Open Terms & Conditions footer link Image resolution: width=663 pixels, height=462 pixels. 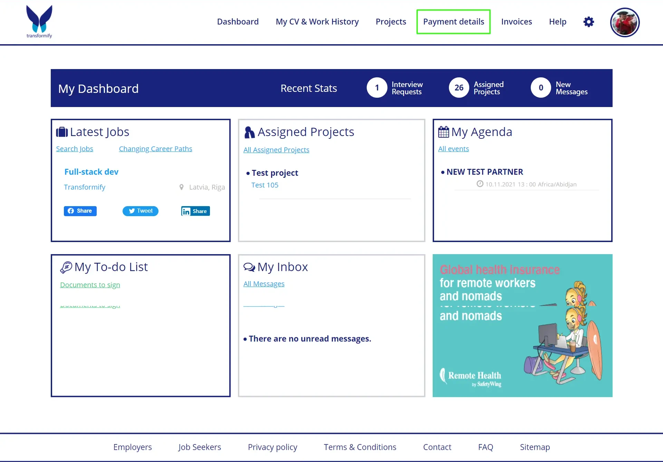pos(360,447)
